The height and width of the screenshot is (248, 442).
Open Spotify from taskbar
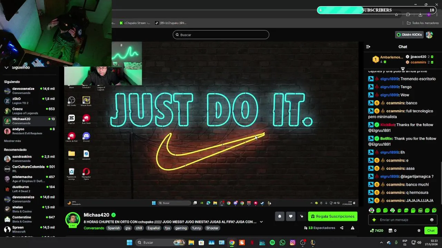tap(272, 242)
